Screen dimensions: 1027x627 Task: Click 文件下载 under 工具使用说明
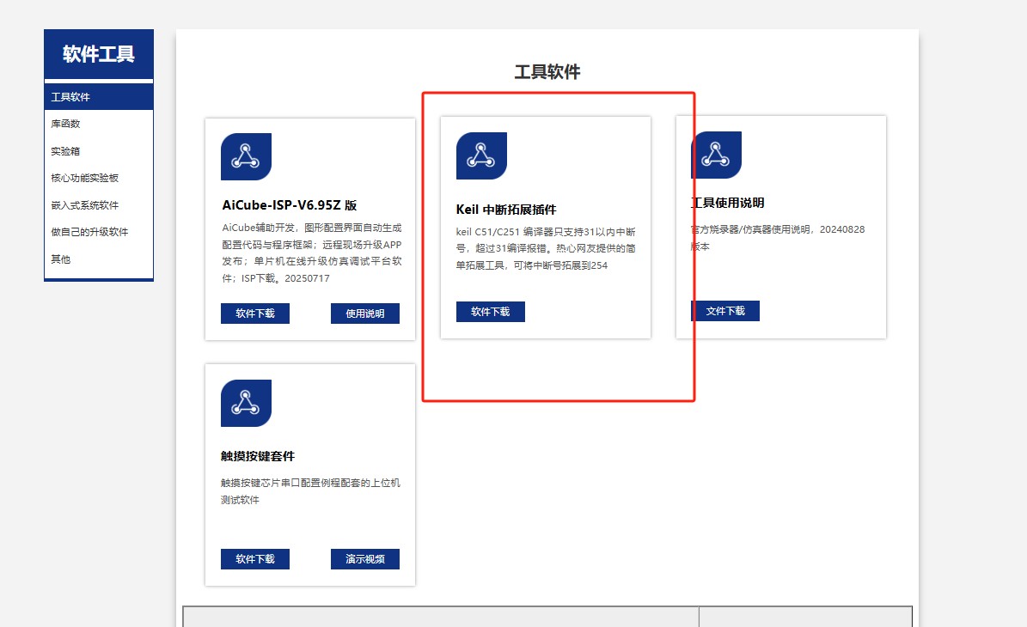click(x=725, y=311)
